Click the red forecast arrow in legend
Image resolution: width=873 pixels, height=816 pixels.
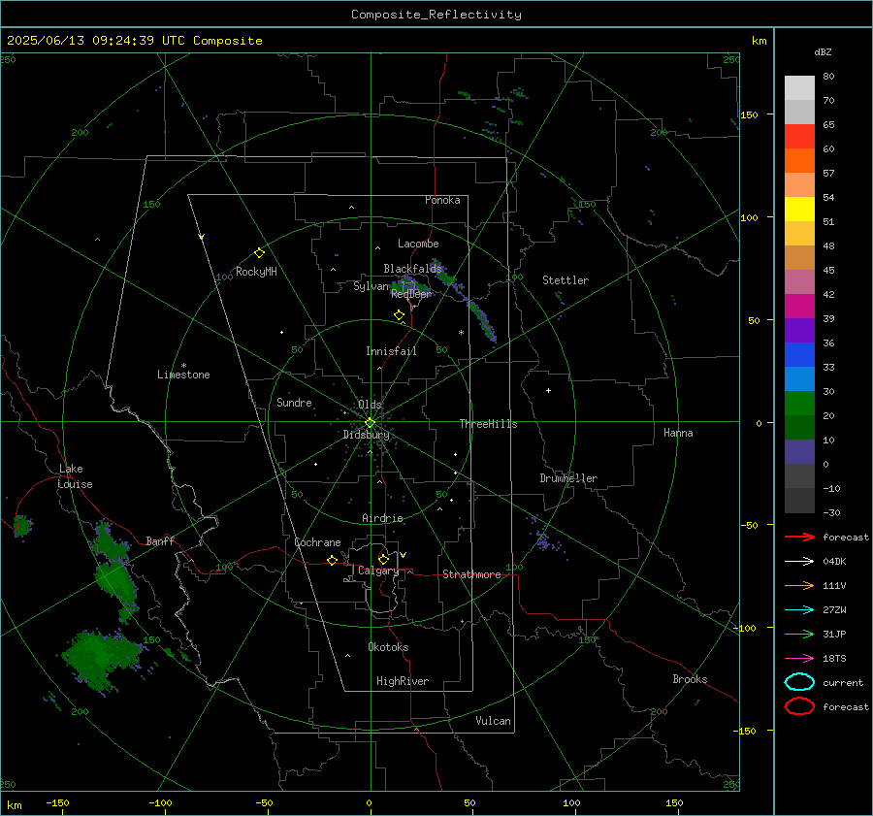(x=799, y=537)
